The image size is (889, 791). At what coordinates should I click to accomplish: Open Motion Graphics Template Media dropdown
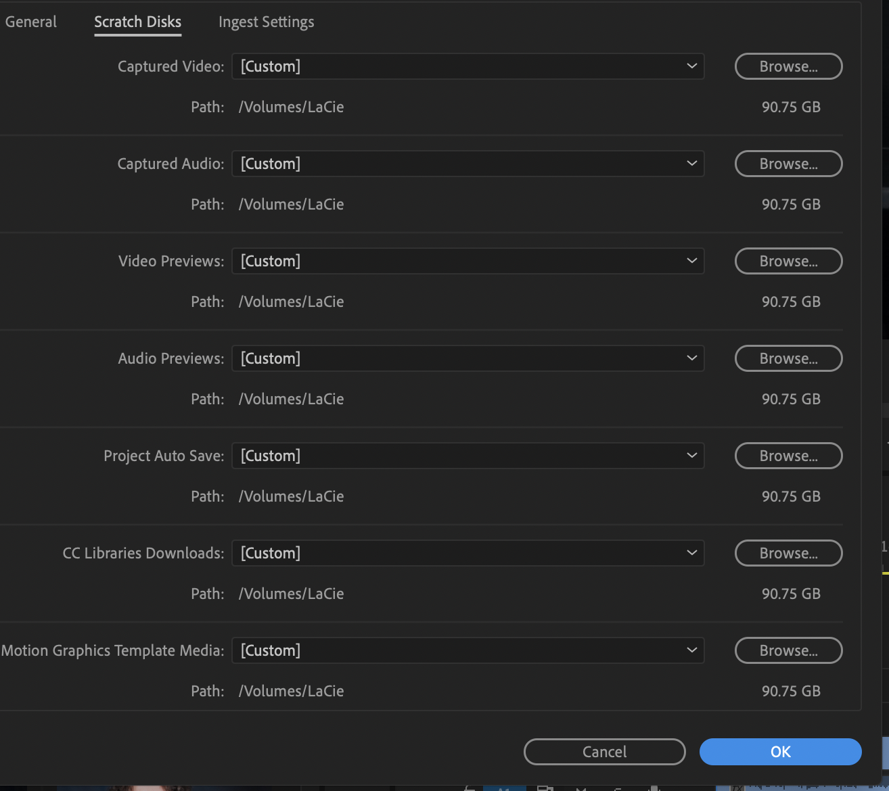468,650
